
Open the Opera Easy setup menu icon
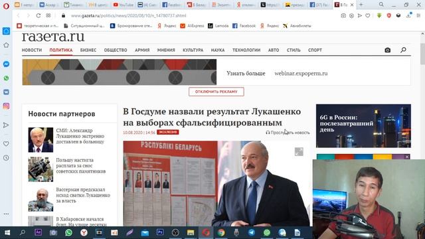[418, 16]
